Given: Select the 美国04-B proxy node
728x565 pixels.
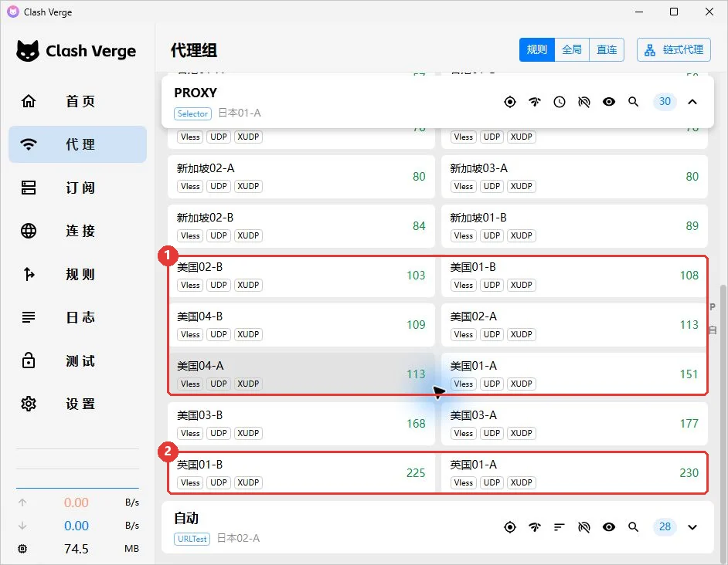Looking at the screenshot, I should (x=301, y=325).
